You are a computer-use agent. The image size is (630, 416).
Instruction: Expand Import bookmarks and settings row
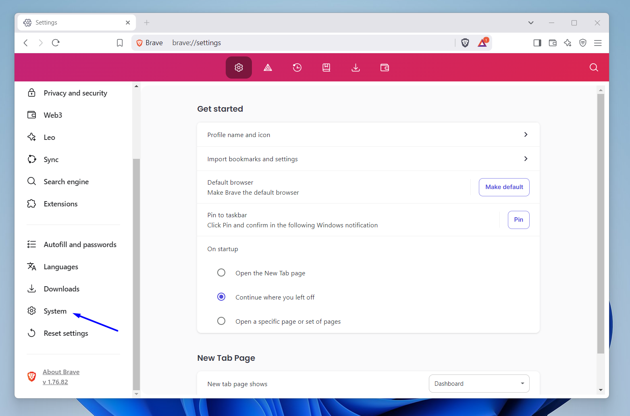(x=368, y=159)
